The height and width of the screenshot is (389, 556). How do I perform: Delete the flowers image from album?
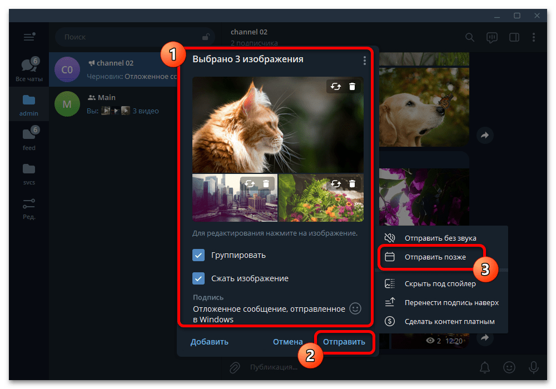point(352,183)
